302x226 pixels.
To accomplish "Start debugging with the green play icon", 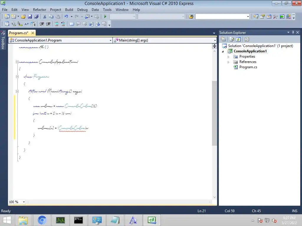I will (105, 16).
